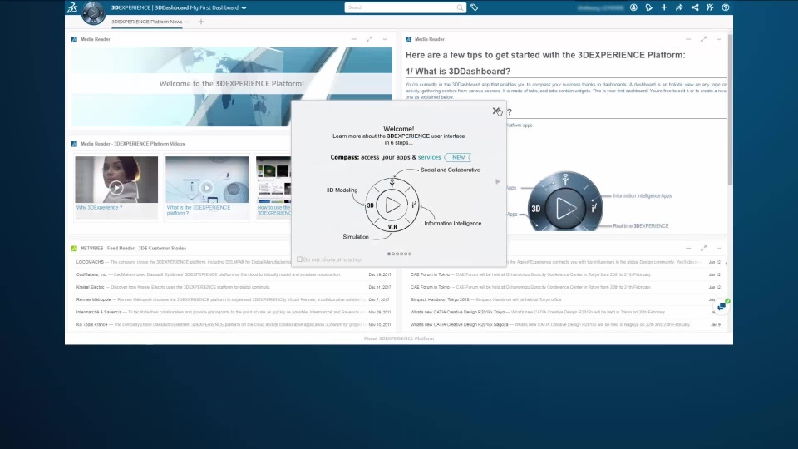The height and width of the screenshot is (449, 798).
Task: Click the '1/ What is 3DDashboard?' heading
Action: [457, 72]
